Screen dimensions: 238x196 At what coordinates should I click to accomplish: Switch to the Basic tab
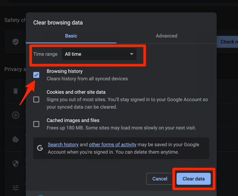click(71, 36)
